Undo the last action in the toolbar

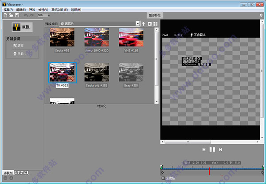pos(26,16)
